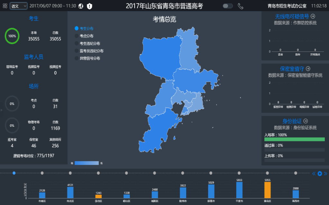Screen dimensions: 329x205
Task: Toggle the switch in the top header
Action: pyautogui.click(x=228, y=6)
